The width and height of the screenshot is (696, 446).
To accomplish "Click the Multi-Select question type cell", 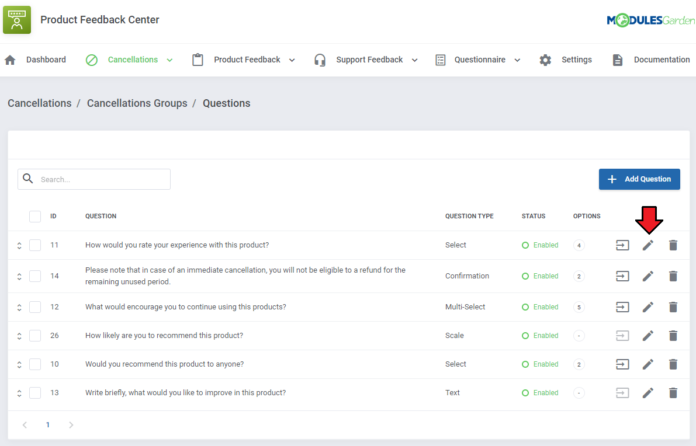I will click(x=465, y=307).
